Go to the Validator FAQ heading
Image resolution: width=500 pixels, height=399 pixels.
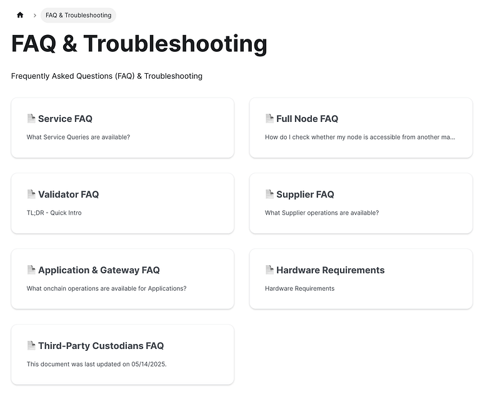(68, 194)
